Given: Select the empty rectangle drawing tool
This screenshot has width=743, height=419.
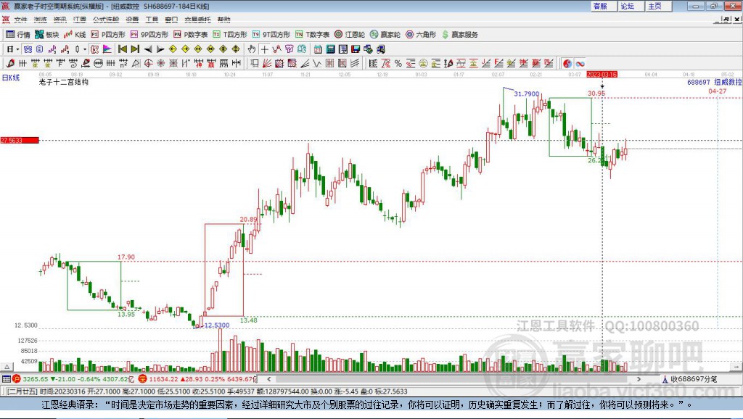Looking at the screenshot, I should tap(254, 64).
